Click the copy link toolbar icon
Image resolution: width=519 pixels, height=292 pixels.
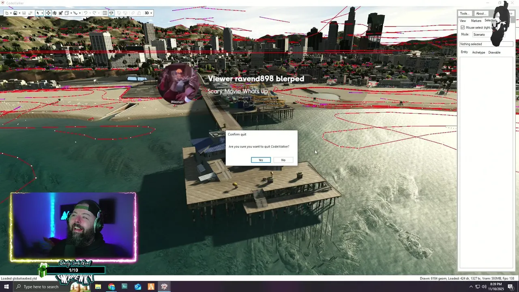click(133, 13)
